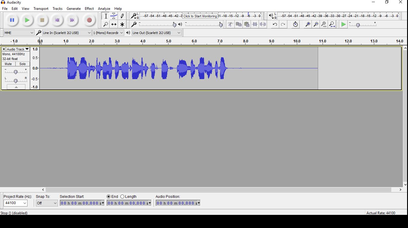Click the green Play-at-Speed button
The width and height of the screenshot is (408, 228).
pyautogui.click(x=343, y=24)
